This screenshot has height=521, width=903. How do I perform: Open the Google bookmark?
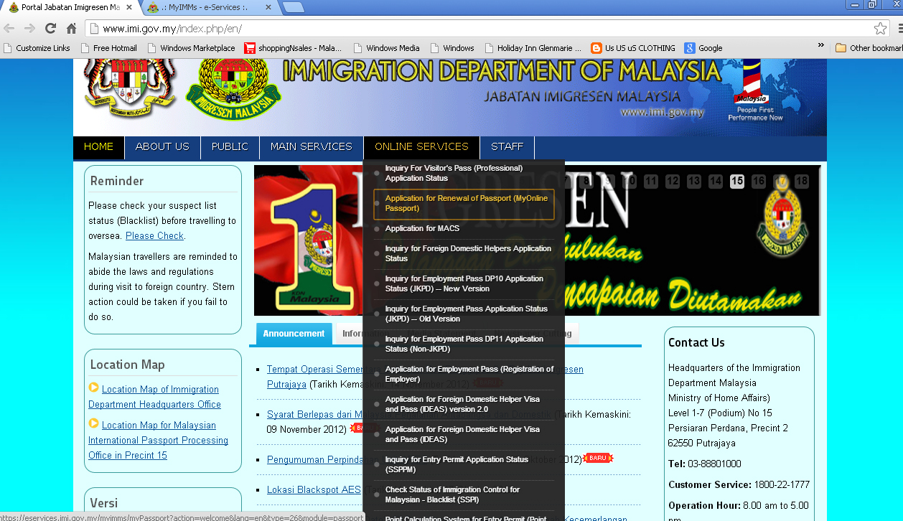(703, 48)
